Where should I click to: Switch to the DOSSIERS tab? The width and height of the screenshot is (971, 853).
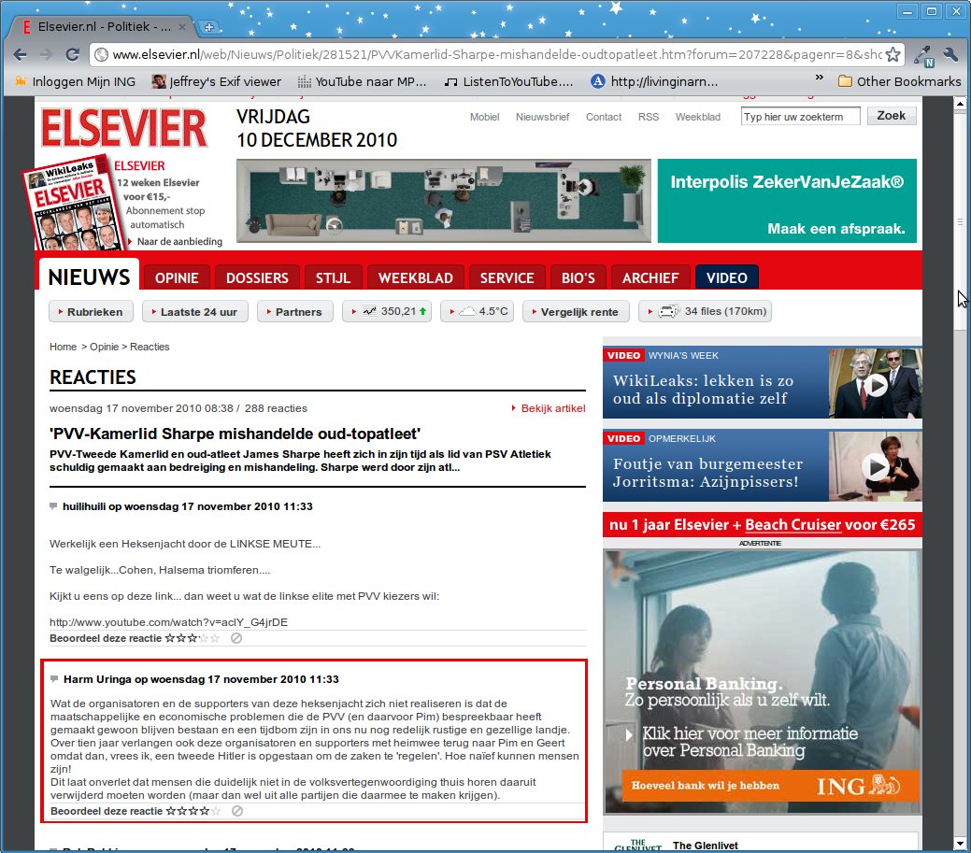coord(257,277)
